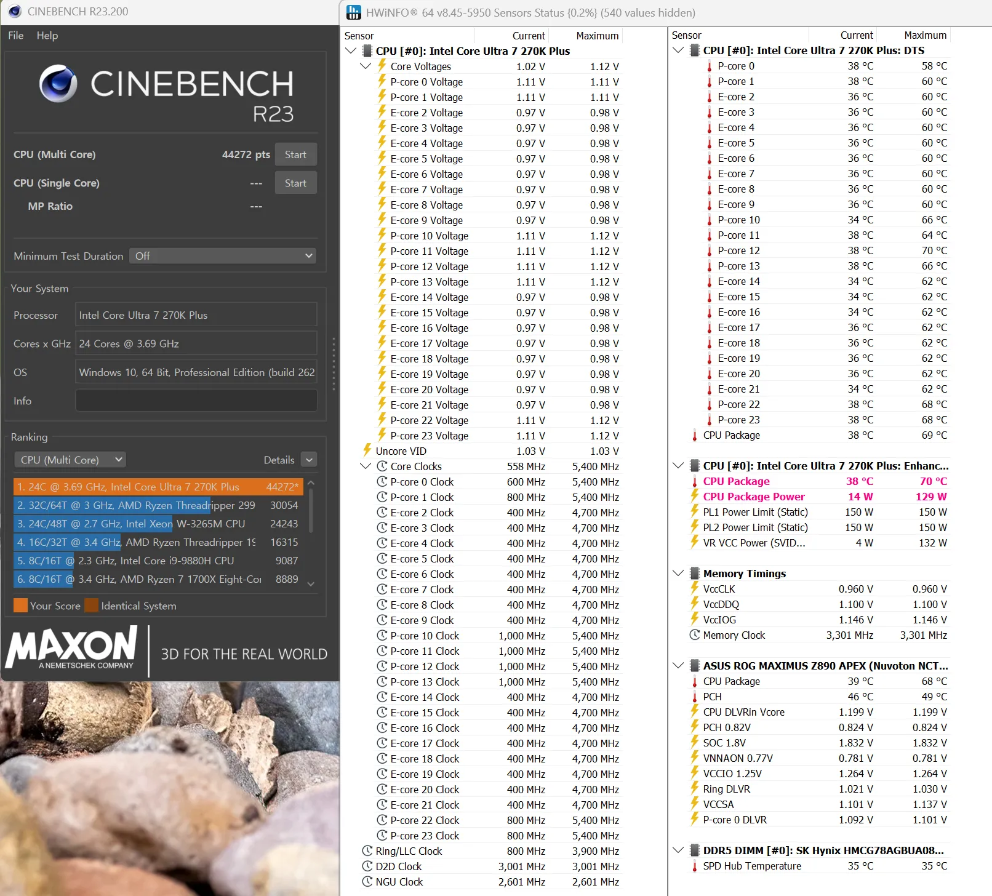The height and width of the screenshot is (896, 992).
Task: Click the thermometer icon beside P-core 0 temperature
Action: (710, 66)
